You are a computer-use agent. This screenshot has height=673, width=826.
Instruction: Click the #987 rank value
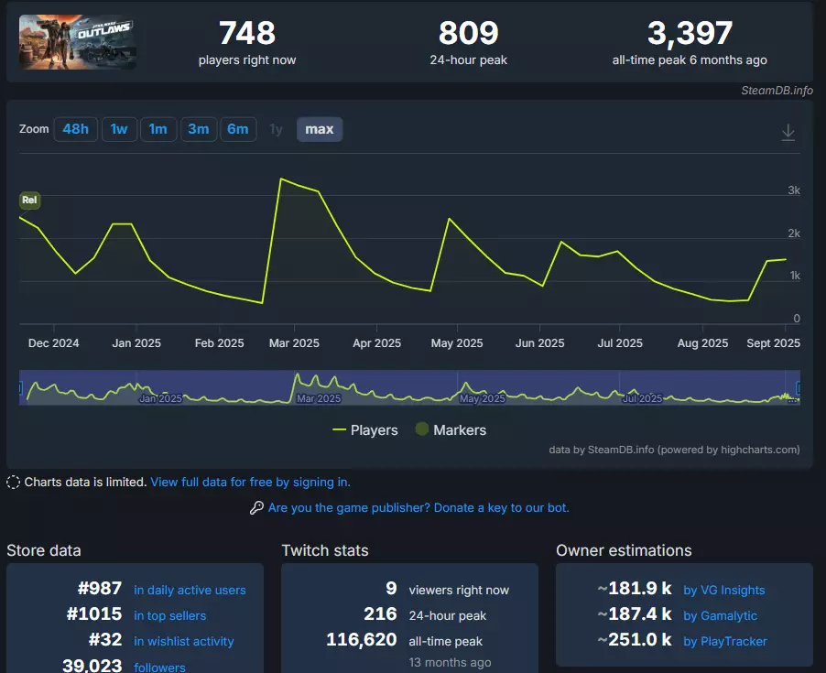(x=100, y=588)
